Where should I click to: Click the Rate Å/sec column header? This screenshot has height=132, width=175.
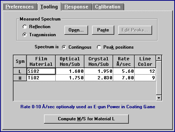(124, 61)
